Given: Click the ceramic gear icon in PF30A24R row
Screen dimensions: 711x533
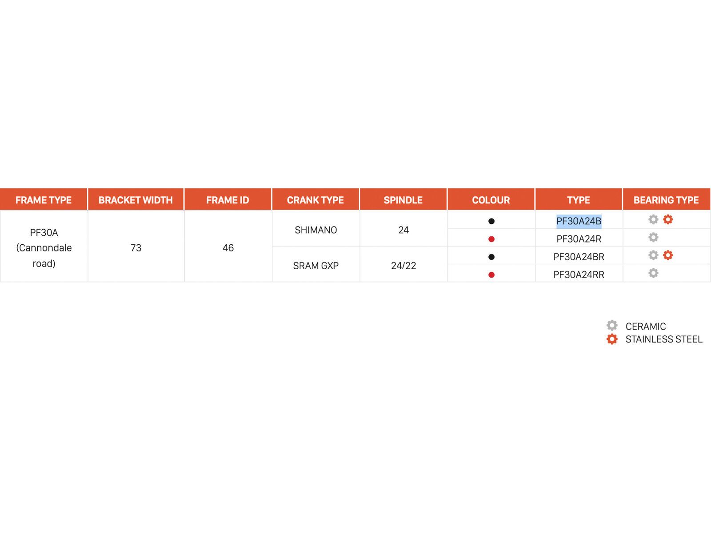Looking at the screenshot, I should [653, 238].
